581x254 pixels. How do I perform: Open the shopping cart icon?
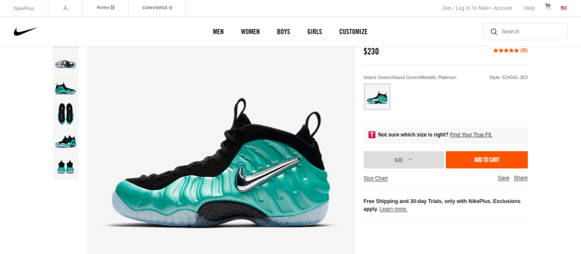coord(548,6)
